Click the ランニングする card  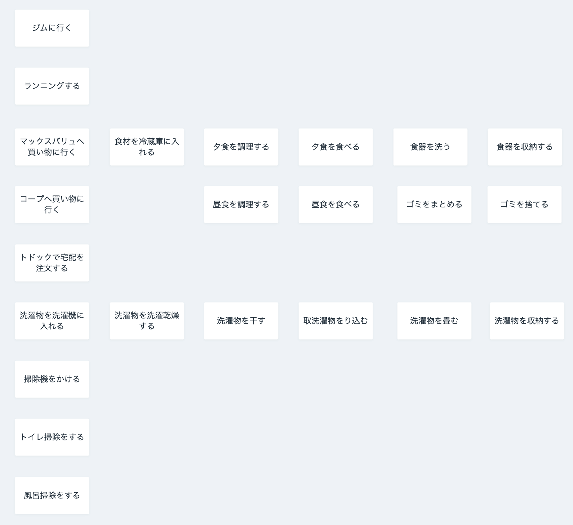pos(52,86)
